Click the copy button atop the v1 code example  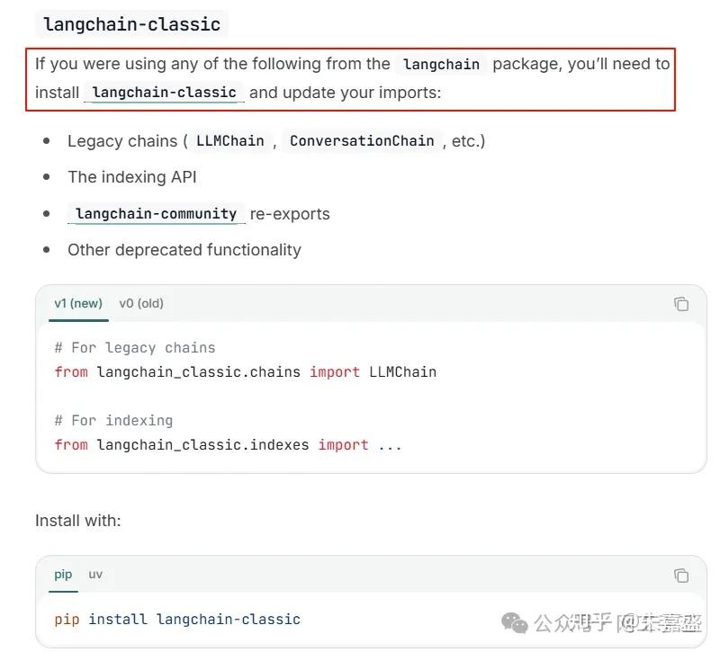click(681, 304)
